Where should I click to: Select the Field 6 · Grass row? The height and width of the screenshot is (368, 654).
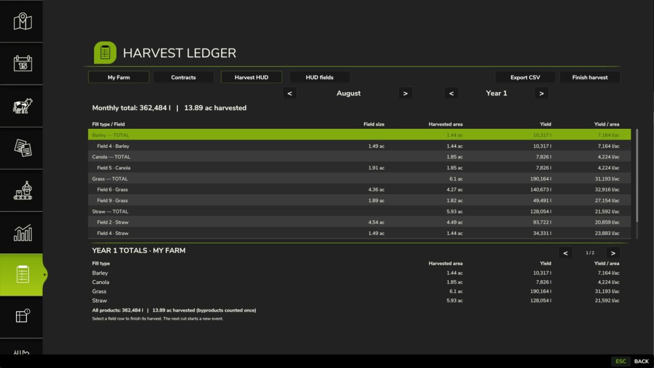coord(360,190)
